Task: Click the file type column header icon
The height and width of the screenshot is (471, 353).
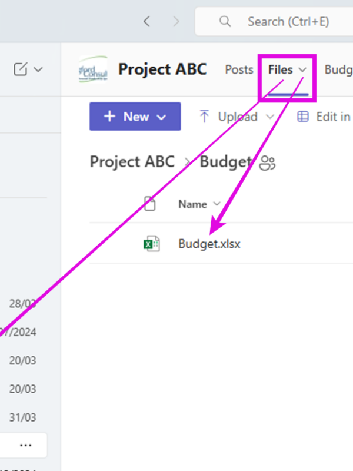Action: tap(150, 204)
